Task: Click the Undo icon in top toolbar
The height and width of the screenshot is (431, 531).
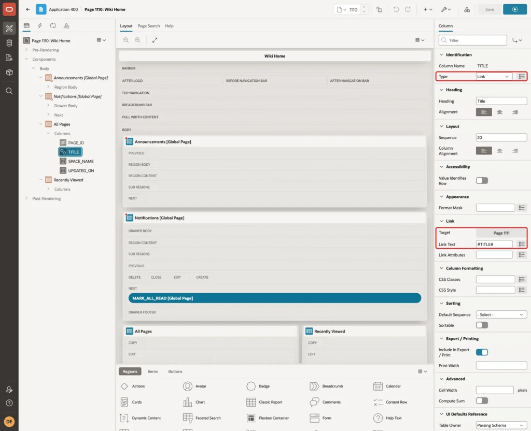Action: pos(396,9)
